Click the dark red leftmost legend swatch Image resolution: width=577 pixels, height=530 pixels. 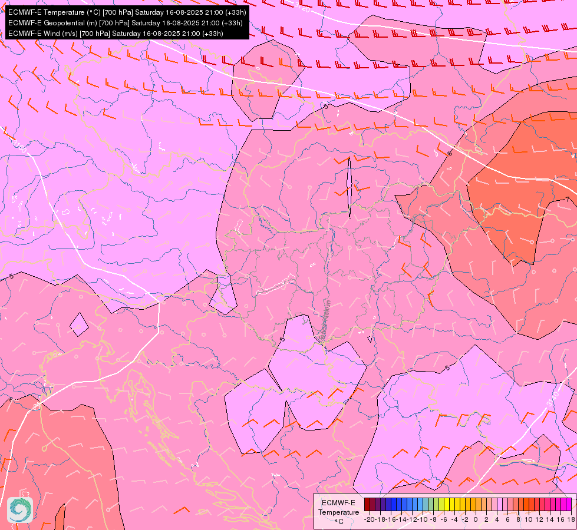pyautogui.click(x=367, y=504)
